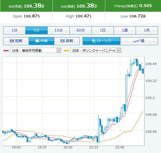Click the 短期 short-range arrows icon
Screen dimensions: 161x153
click(12, 41)
